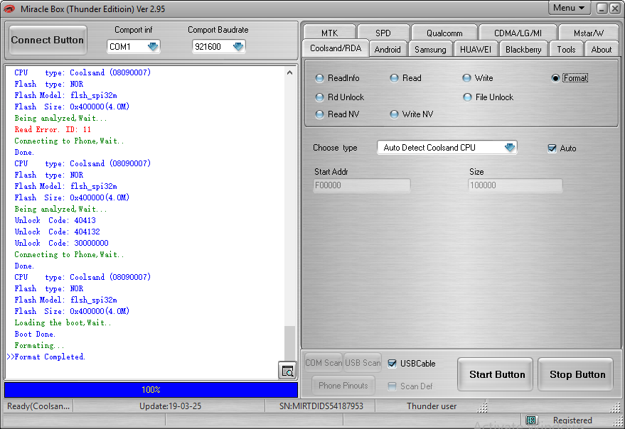
Task: Switch to the Qualcomm tab
Action: coord(444,33)
